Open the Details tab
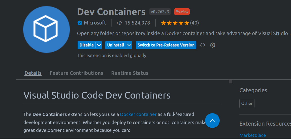291x139 pixels. 33,73
